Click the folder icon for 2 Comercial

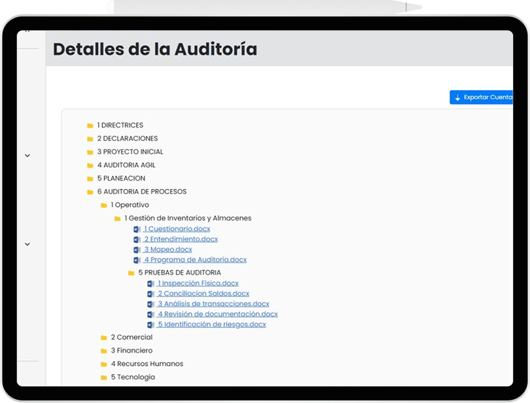tap(104, 337)
